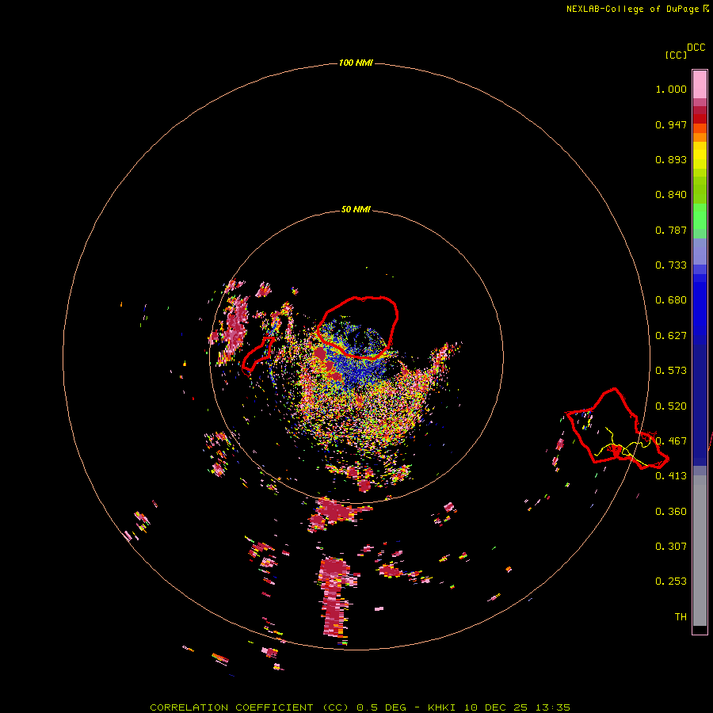Click the TH threshold label
This screenshot has width=713, height=713.
681,617
